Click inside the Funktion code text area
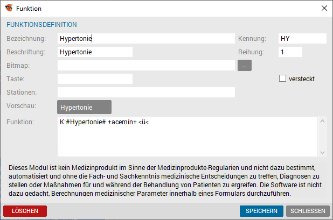333x220 pixels. (x=188, y=137)
